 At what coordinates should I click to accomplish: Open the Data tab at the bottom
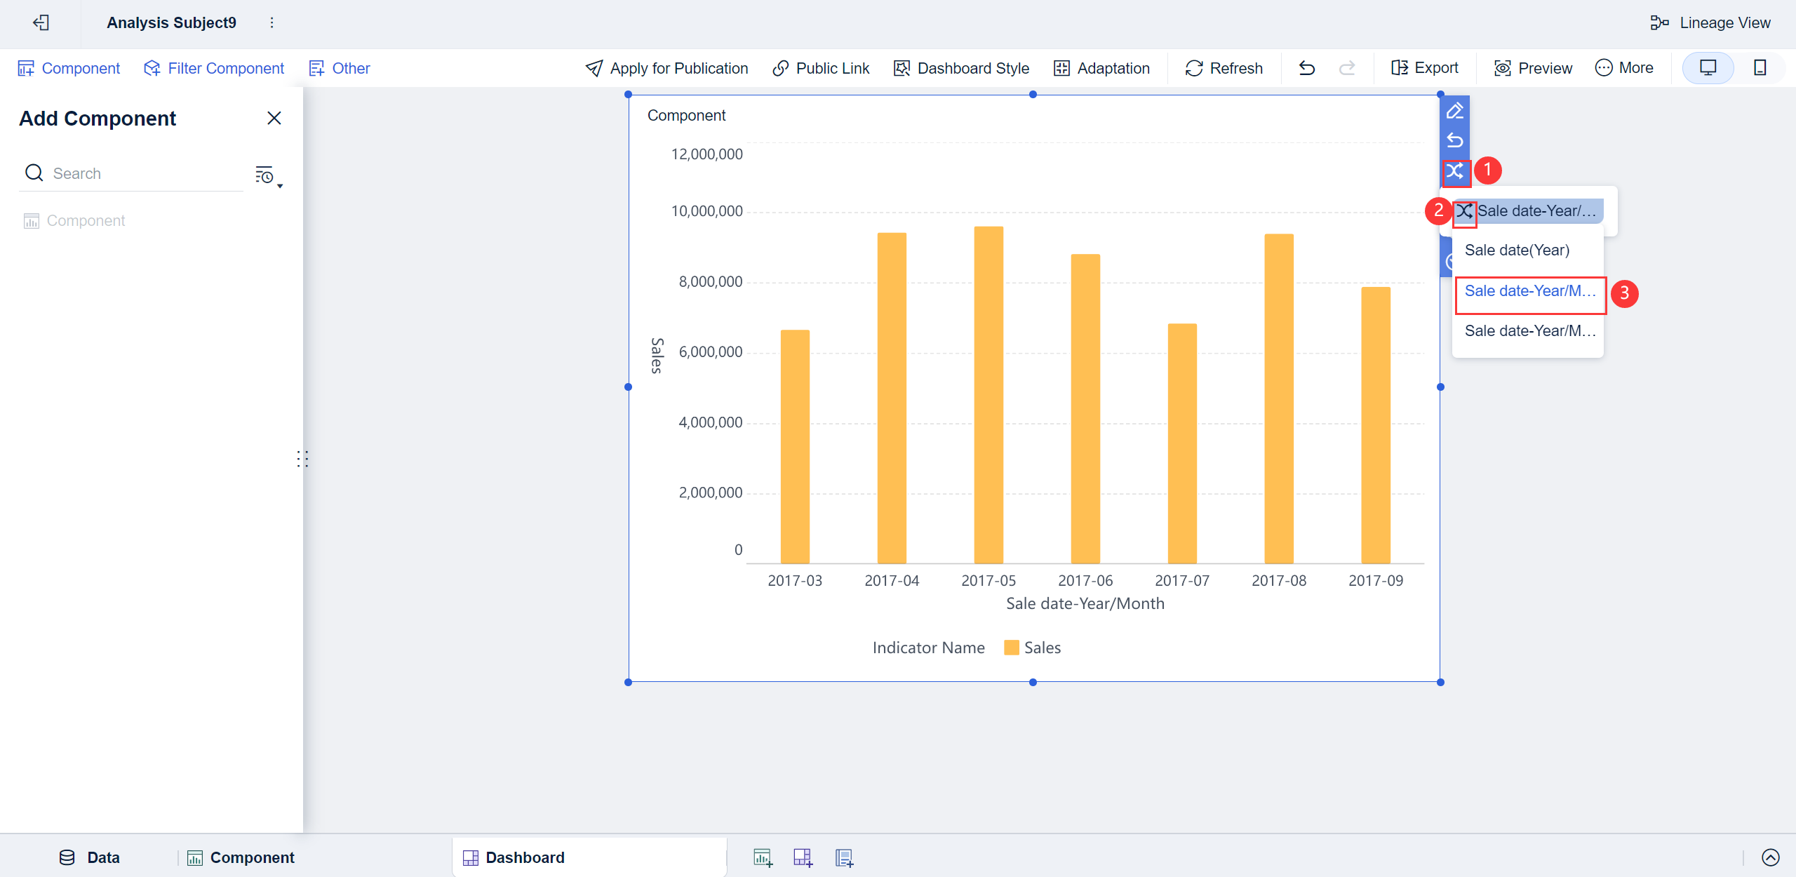[90, 857]
